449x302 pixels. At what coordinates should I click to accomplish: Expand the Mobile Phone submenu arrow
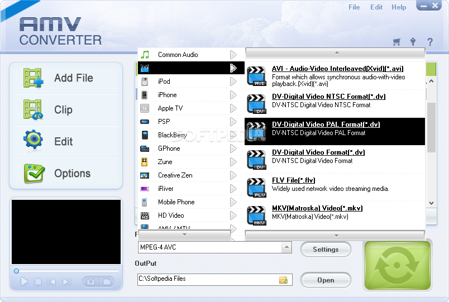point(233,202)
